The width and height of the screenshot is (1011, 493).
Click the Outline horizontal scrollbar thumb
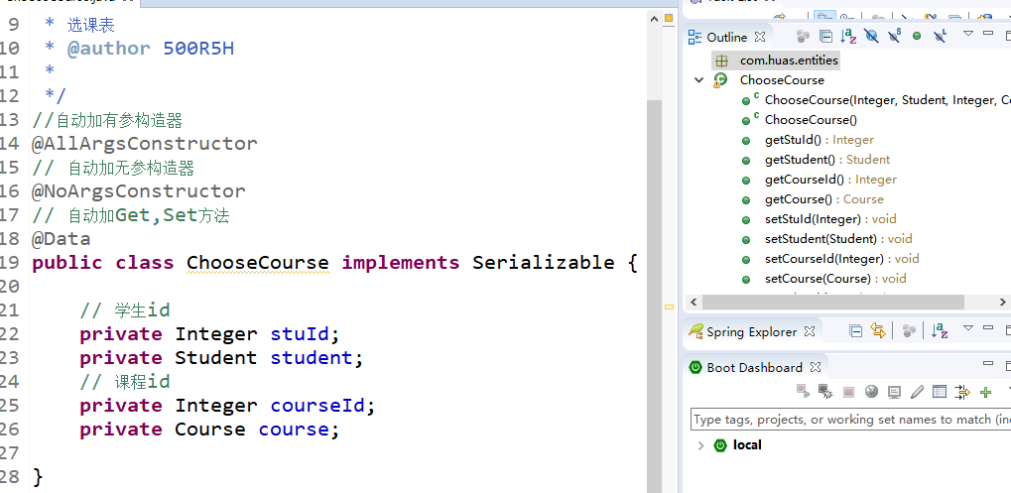click(833, 303)
